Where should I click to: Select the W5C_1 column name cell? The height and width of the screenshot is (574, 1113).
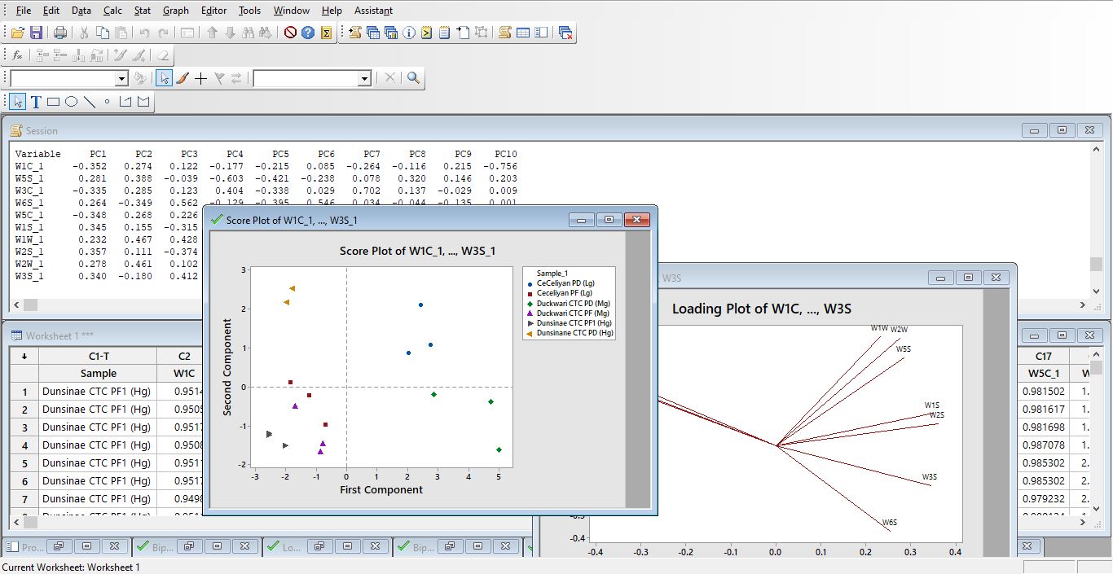point(1044,374)
